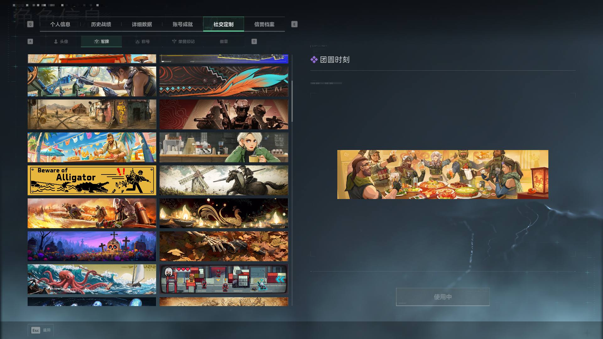The image size is (603, 339).
Task: Click the 返回 back label
Action: (x=47, y=330)
